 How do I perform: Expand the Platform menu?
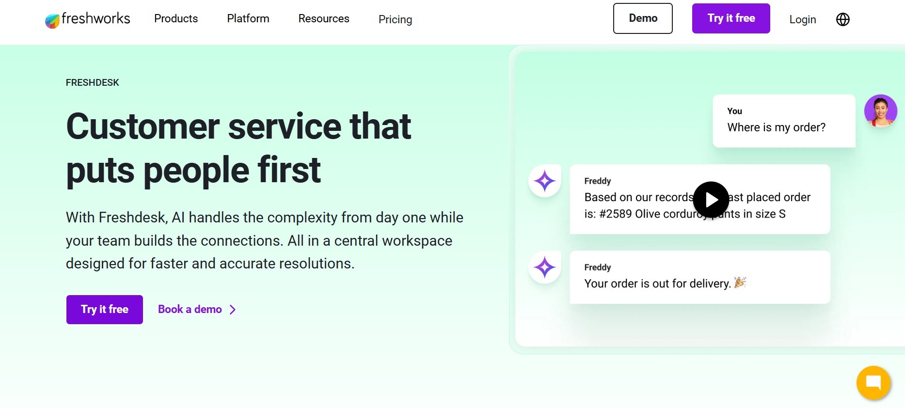click(x=248, y=19)
